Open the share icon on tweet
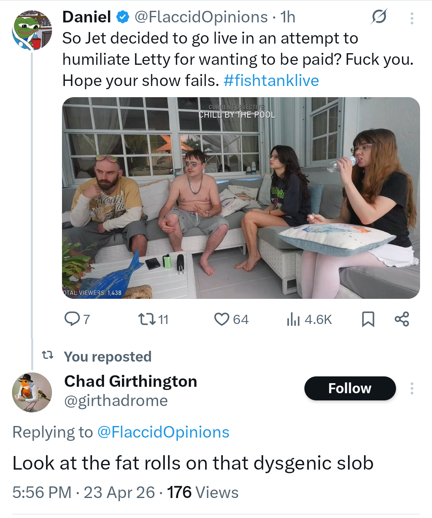 click(402, 319)
